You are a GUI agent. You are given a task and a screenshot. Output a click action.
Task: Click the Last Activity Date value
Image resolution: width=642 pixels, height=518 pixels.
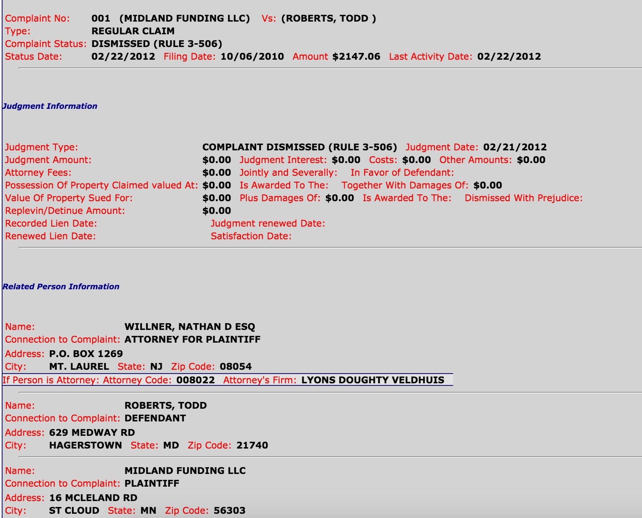pos(509,57)
